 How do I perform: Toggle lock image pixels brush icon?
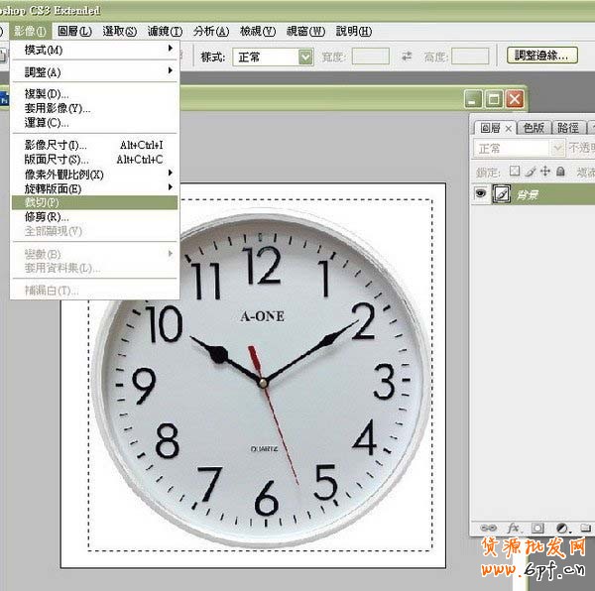click(x=531, y=172)
